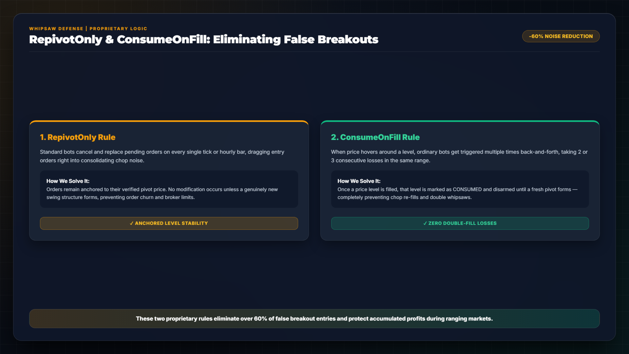Click the 'Orders remain anchored' solution text
The height and width of the screenshot is (354, 629).
(162, 193)
